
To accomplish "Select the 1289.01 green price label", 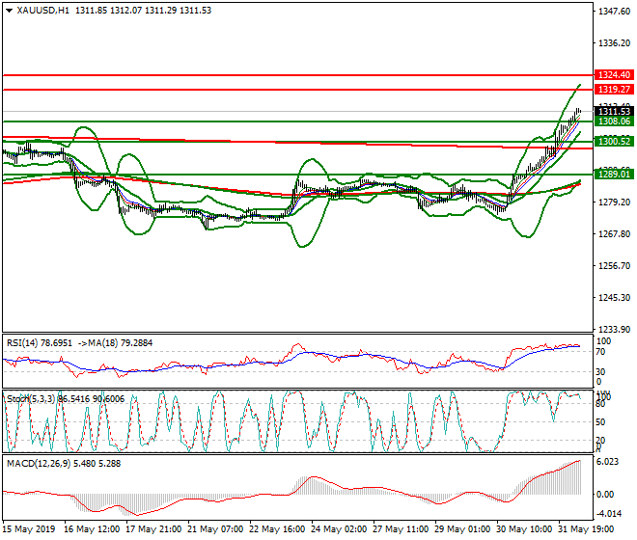I will 614,175.
